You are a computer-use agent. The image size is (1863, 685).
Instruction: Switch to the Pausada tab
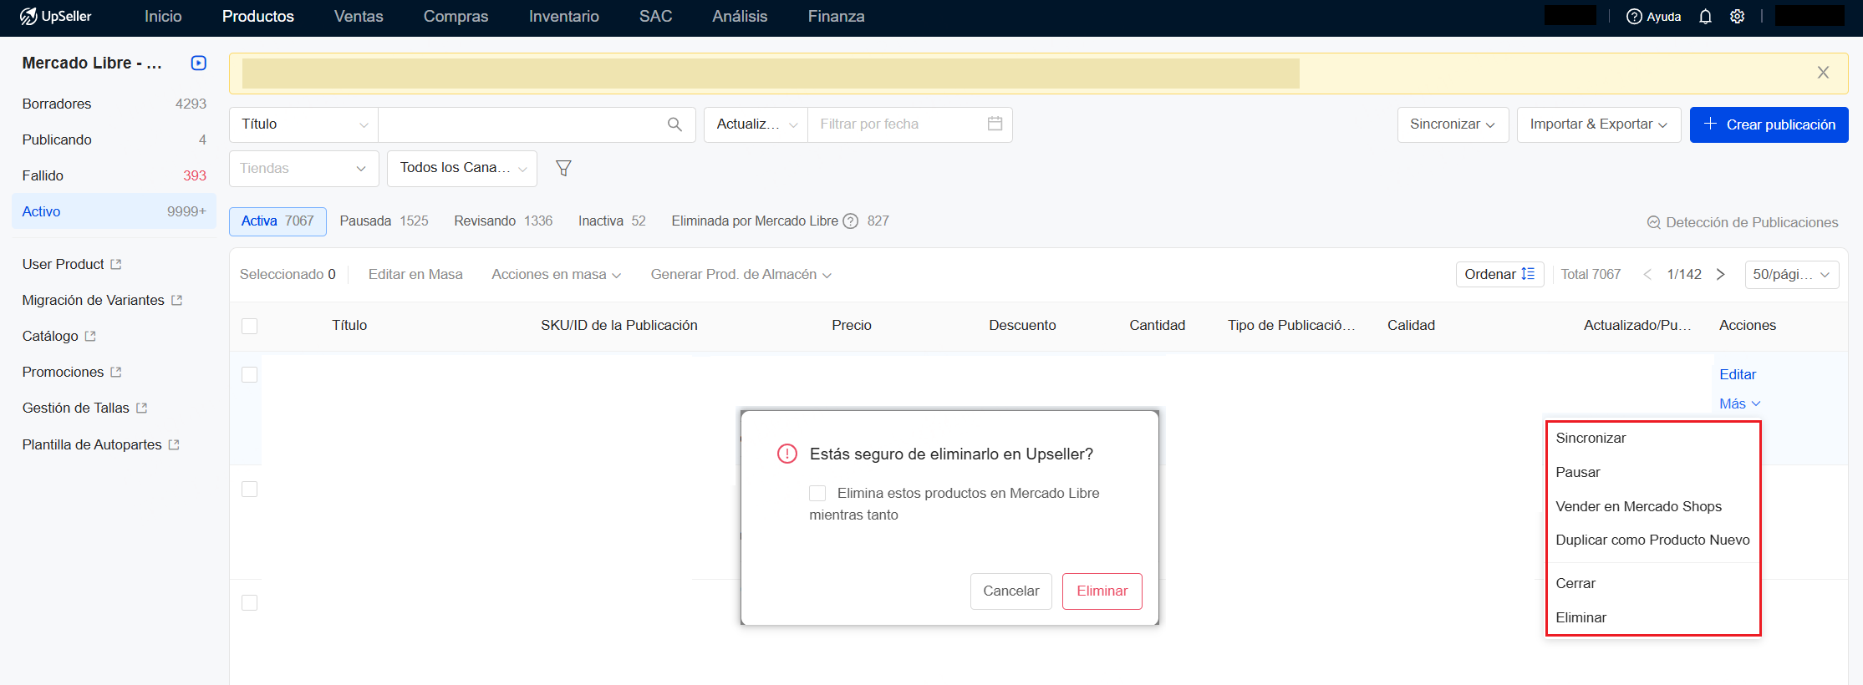point(384,221)
